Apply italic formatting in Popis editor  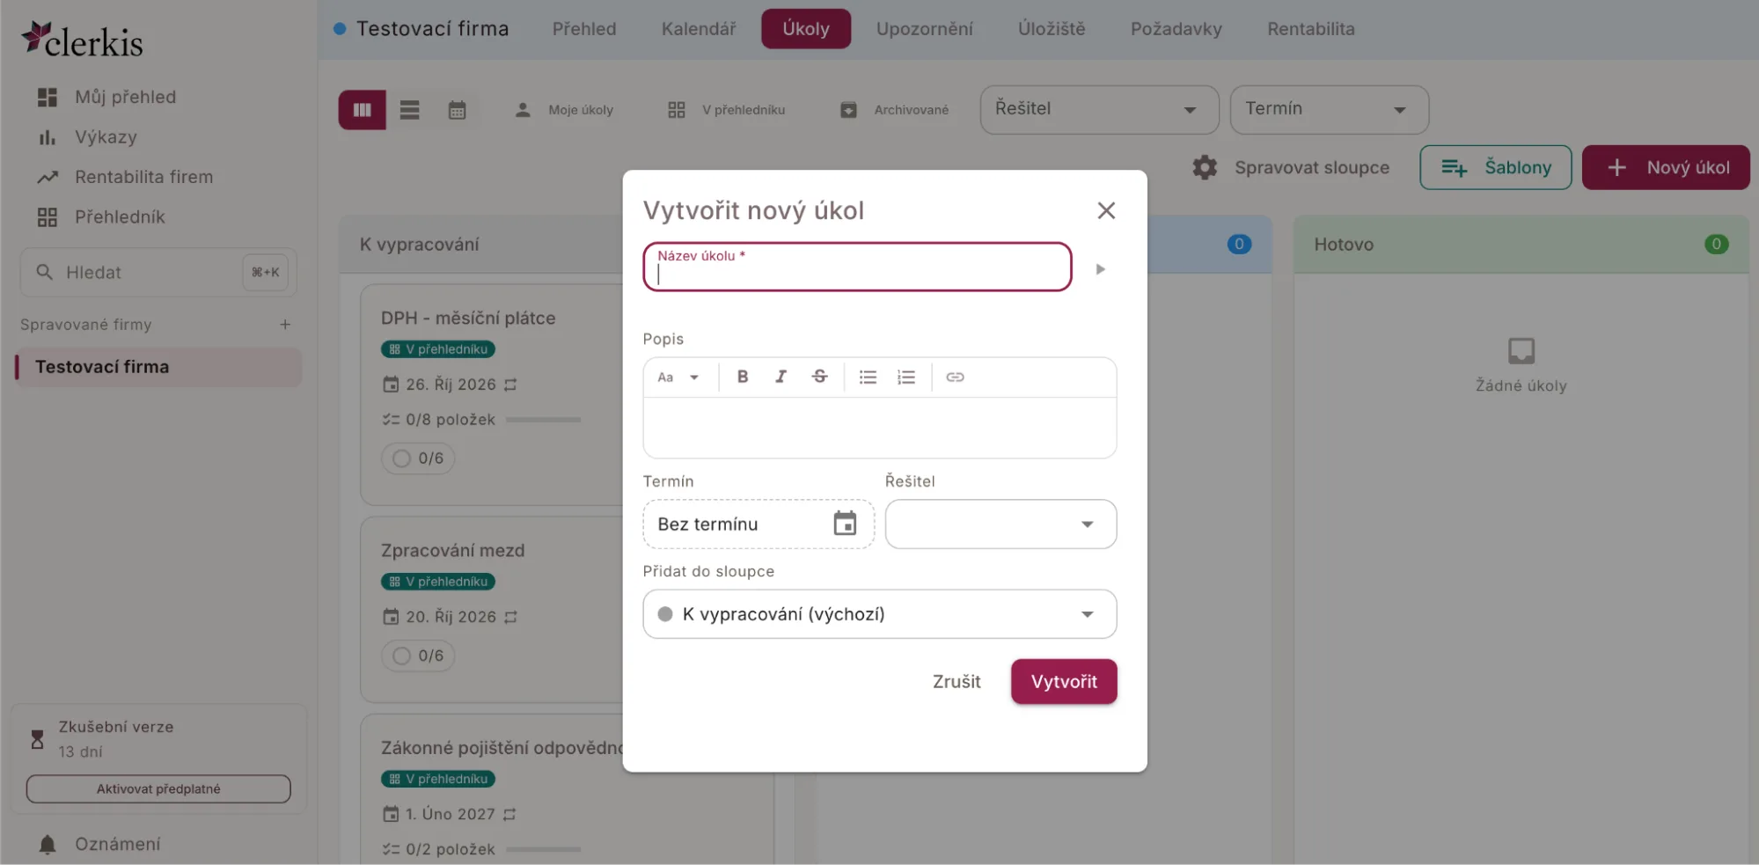pyautogui.click(x=781, y=377)
